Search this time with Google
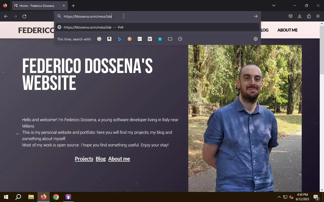This screenshot has height=202, width=324. 99,39
